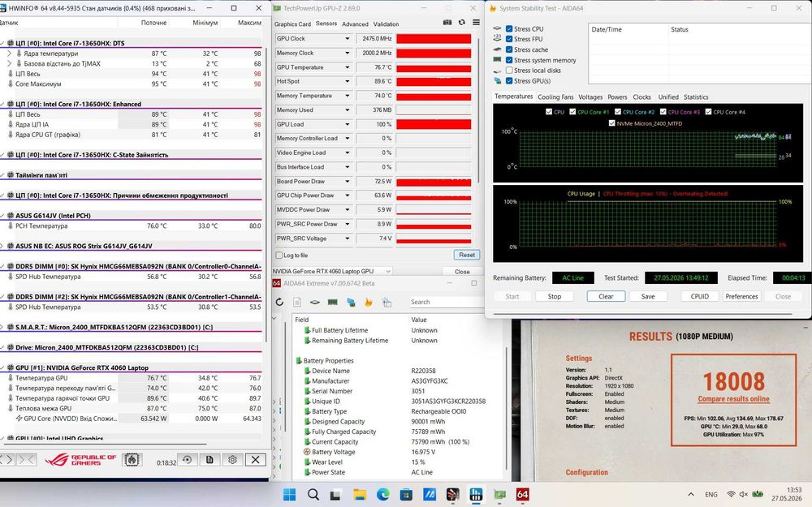The height and width of the screenshot is (507, 812).
Task: Click the AIDA64 calendar toolbar icon
Action: pos(387,302)
